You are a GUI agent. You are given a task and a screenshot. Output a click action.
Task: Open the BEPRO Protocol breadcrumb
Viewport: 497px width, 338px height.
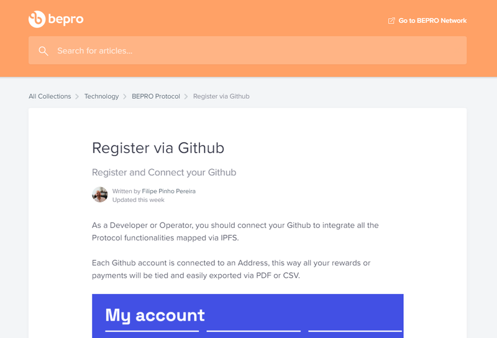156,96
